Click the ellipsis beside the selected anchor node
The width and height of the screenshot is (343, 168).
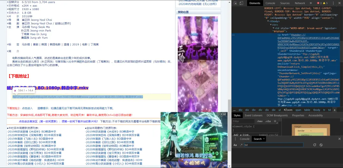coord(233,35)
